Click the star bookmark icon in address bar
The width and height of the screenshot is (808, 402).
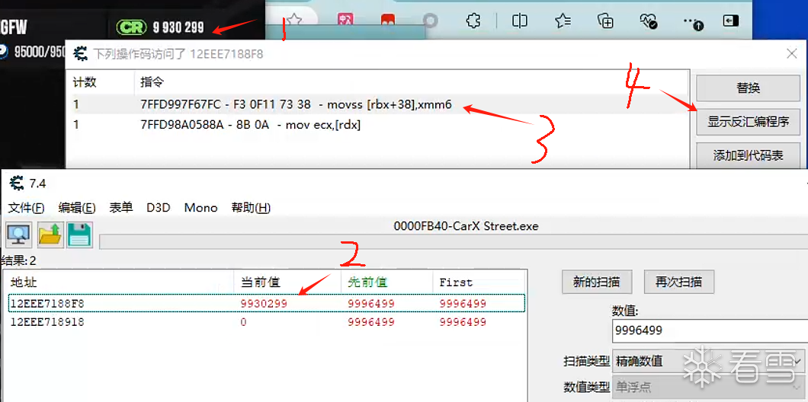tap(293, 21)
